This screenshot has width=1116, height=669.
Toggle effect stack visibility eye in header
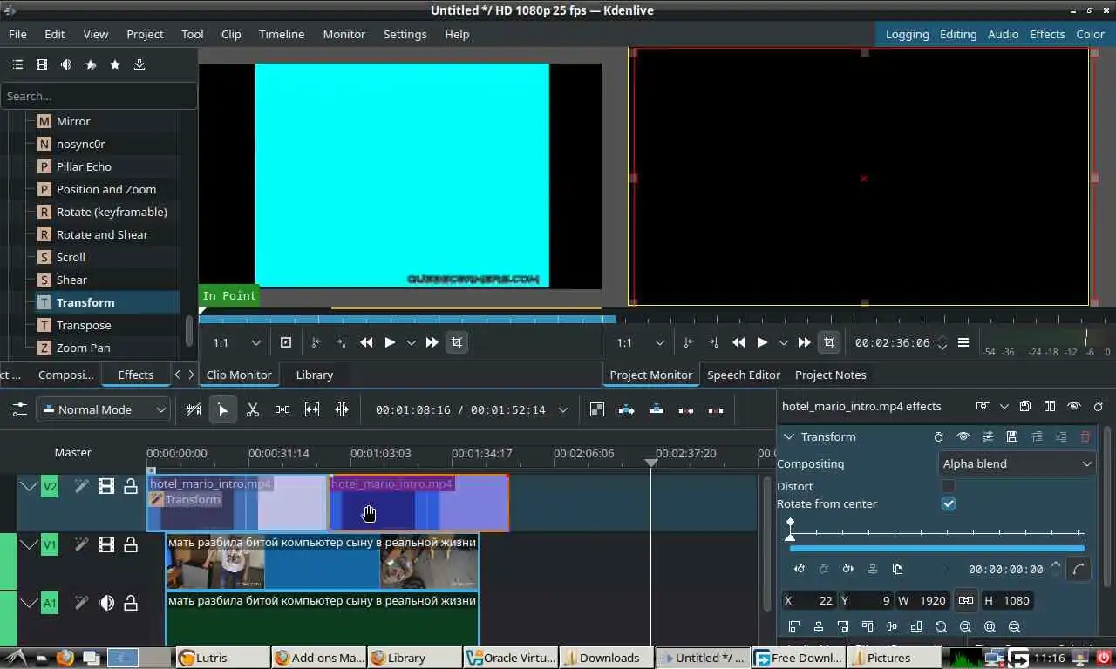[x=1074, y=406]
